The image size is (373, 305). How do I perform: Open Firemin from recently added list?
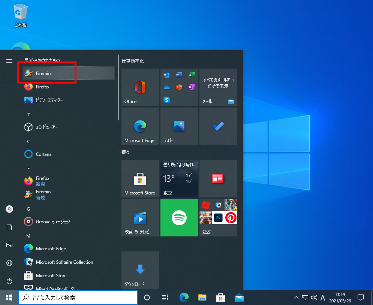(43, 73)
